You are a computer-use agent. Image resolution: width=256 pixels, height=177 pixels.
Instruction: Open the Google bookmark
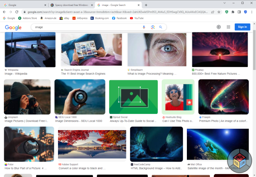pos(9,18)
